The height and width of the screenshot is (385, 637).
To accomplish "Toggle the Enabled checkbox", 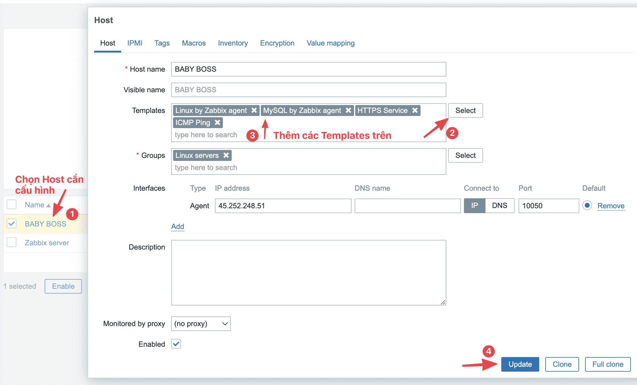I will coord(176,344).
